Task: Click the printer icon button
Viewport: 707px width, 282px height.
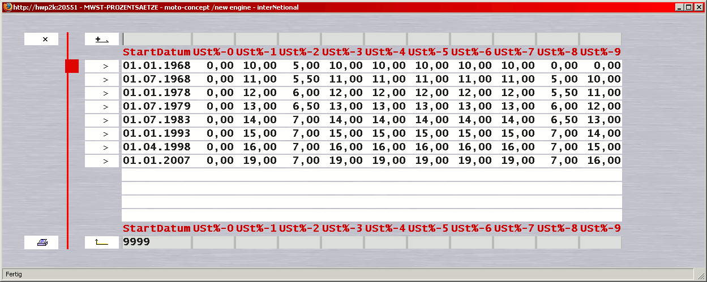Action: (41, 242)
